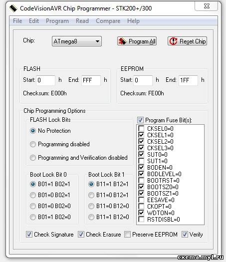This screenshot has height=262, width=226.
Task: Check the RSTDISBL=0 fuse bit
Action: point(141,219)
